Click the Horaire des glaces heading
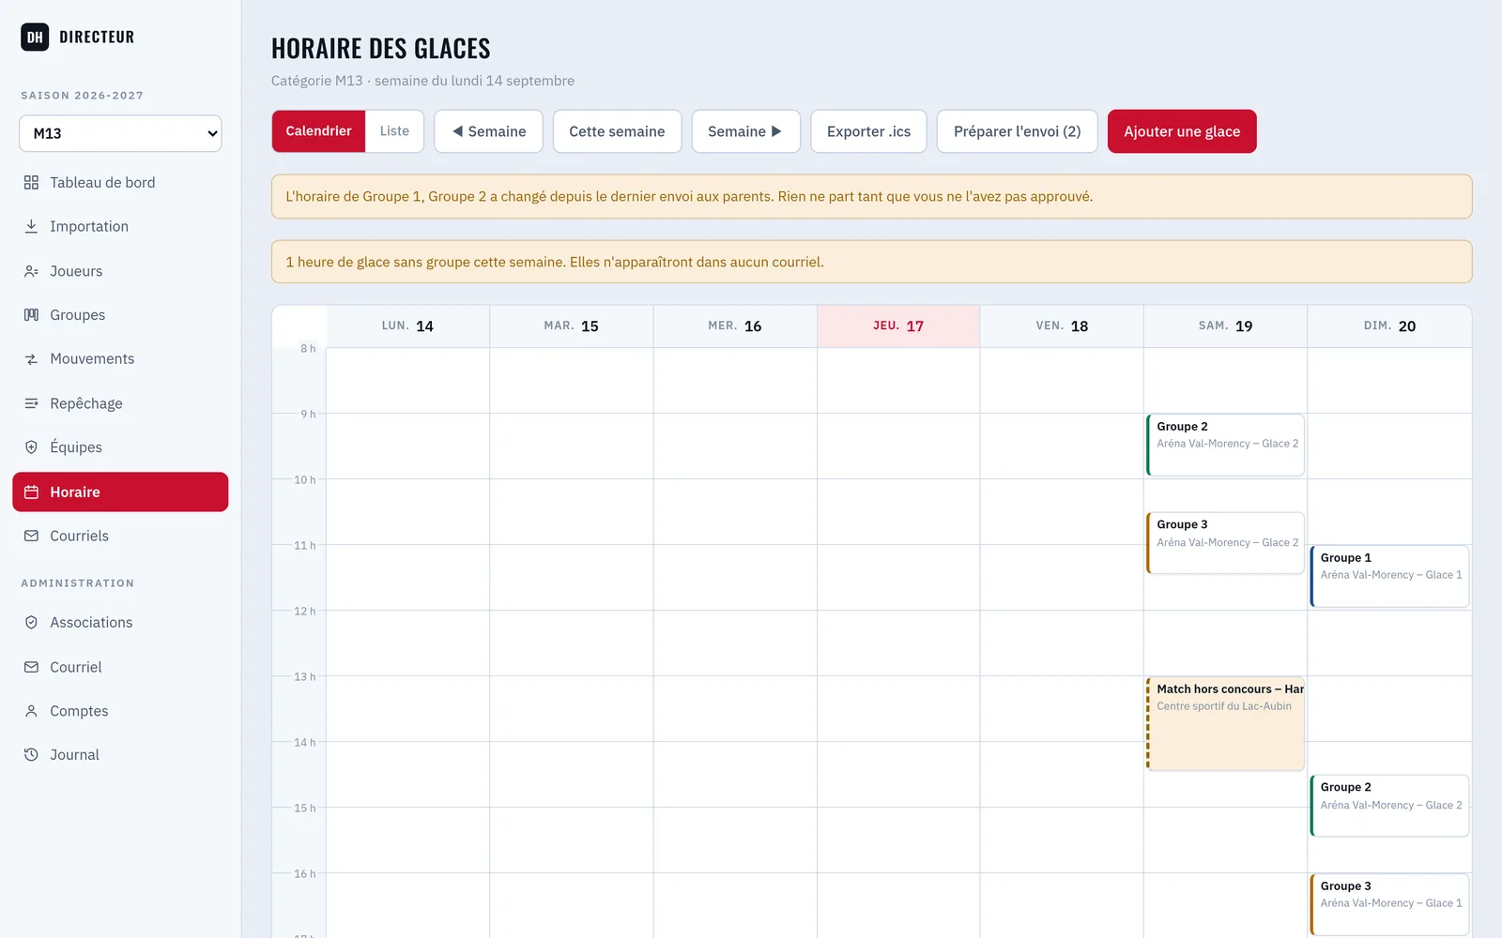The width and height of the screenshot is (1502, 938). click(x=381, y=48)
